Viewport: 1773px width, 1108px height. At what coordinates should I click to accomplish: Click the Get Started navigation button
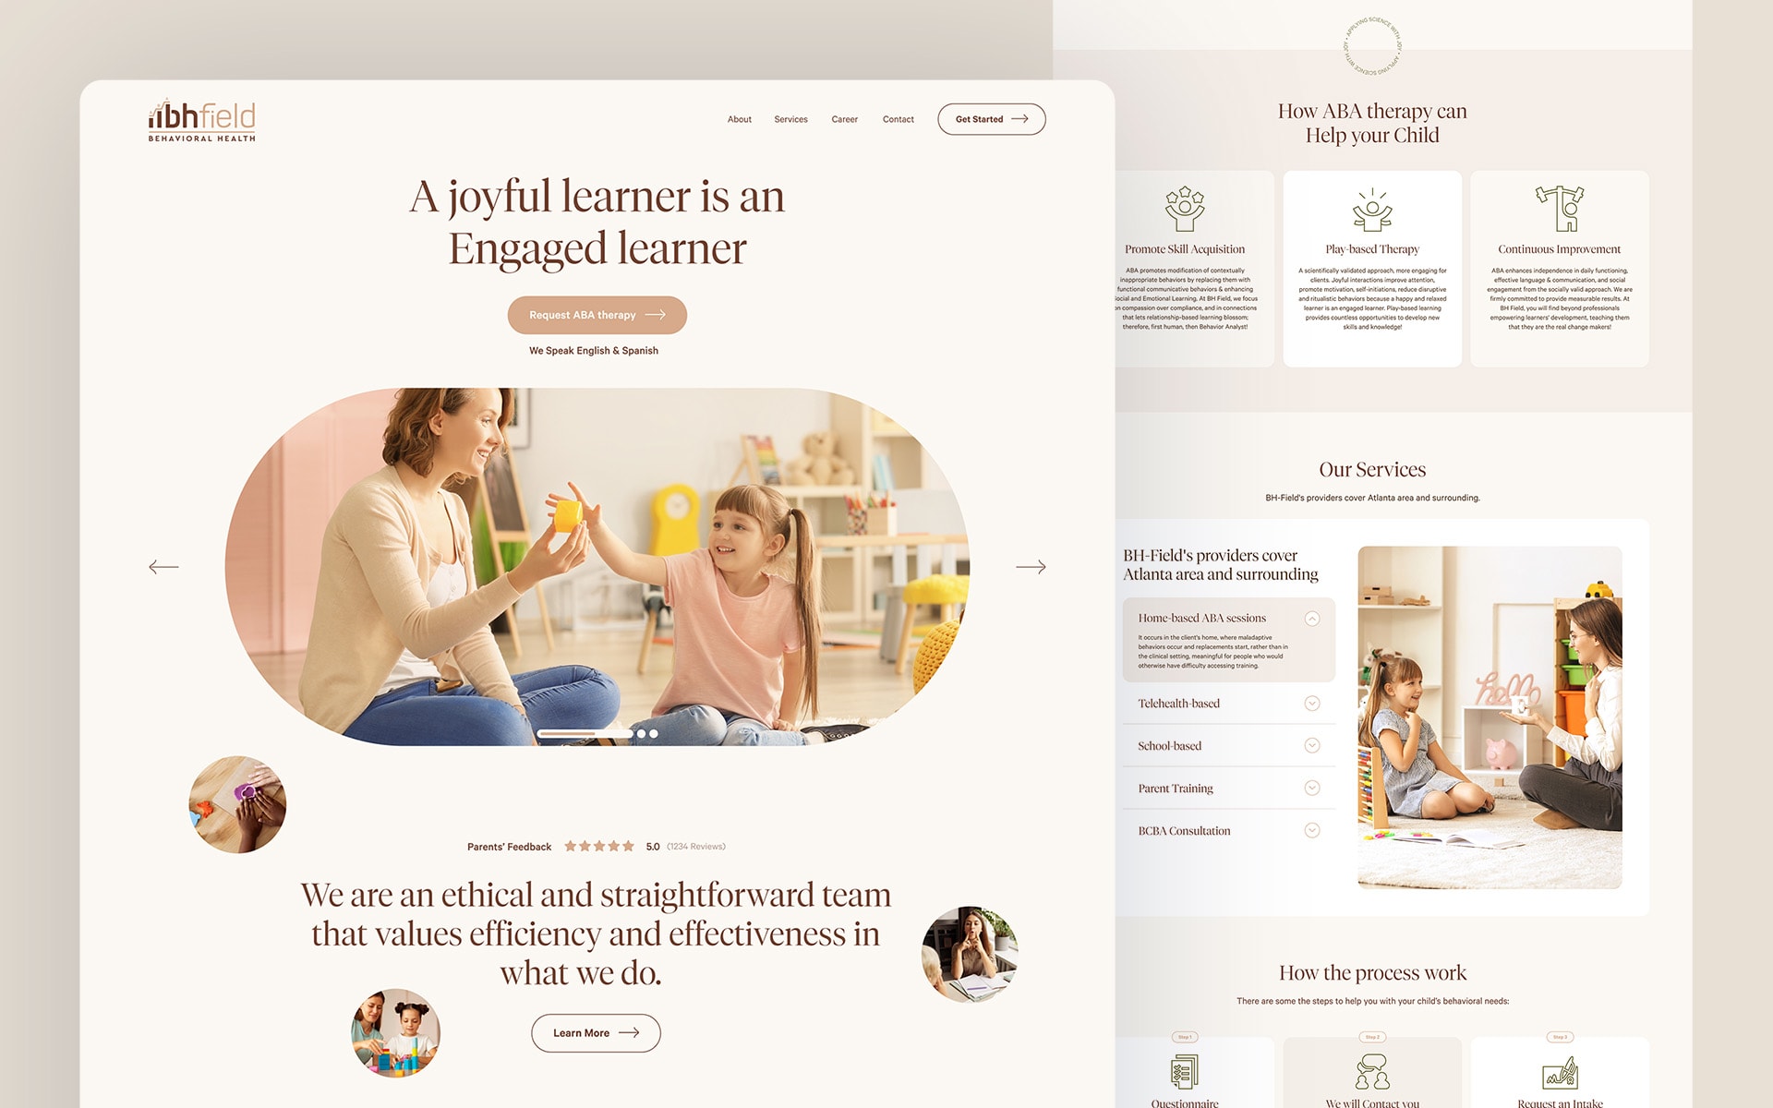989,117
